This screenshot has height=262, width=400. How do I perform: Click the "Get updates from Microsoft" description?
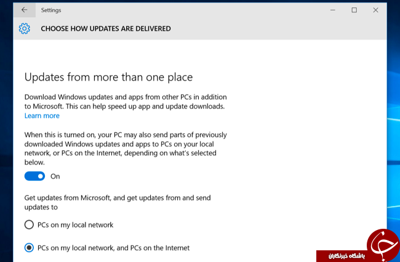[118, 202]
